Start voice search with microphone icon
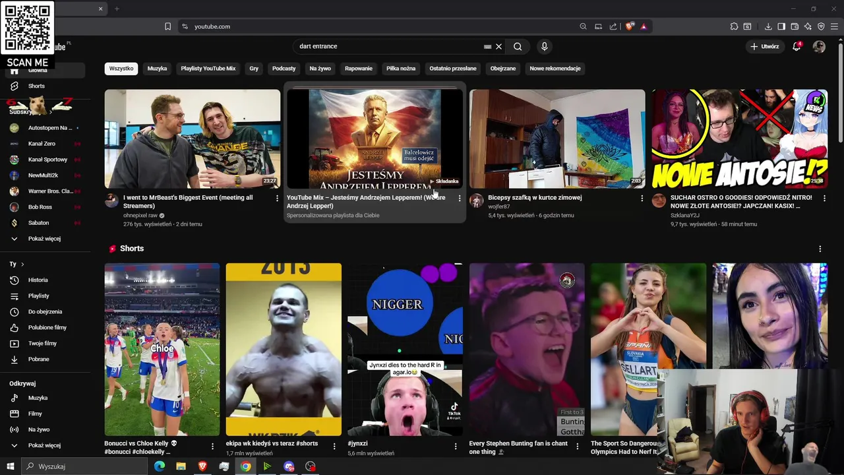The image size is (844, 475). (544, 46)
